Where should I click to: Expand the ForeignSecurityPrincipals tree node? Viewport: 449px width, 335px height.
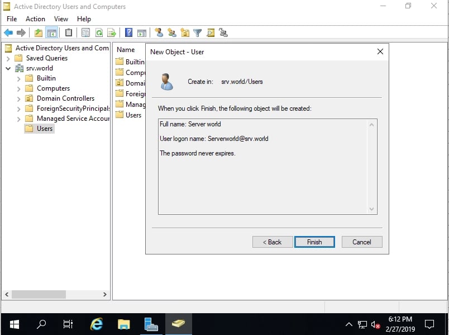click(18, 108)
